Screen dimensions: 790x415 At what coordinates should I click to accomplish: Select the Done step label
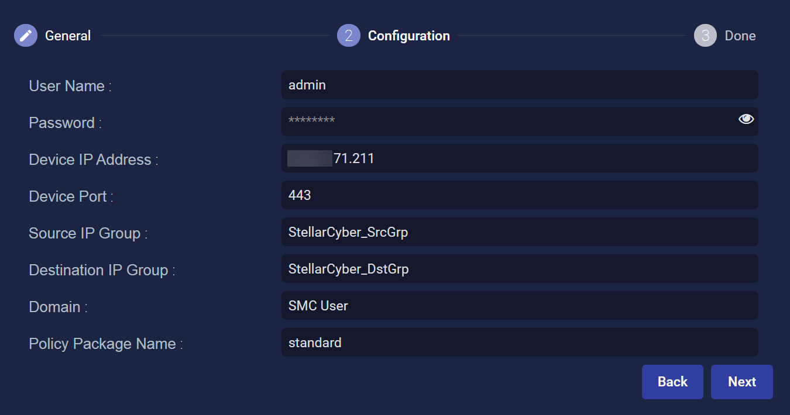click(x=740, y=36)
